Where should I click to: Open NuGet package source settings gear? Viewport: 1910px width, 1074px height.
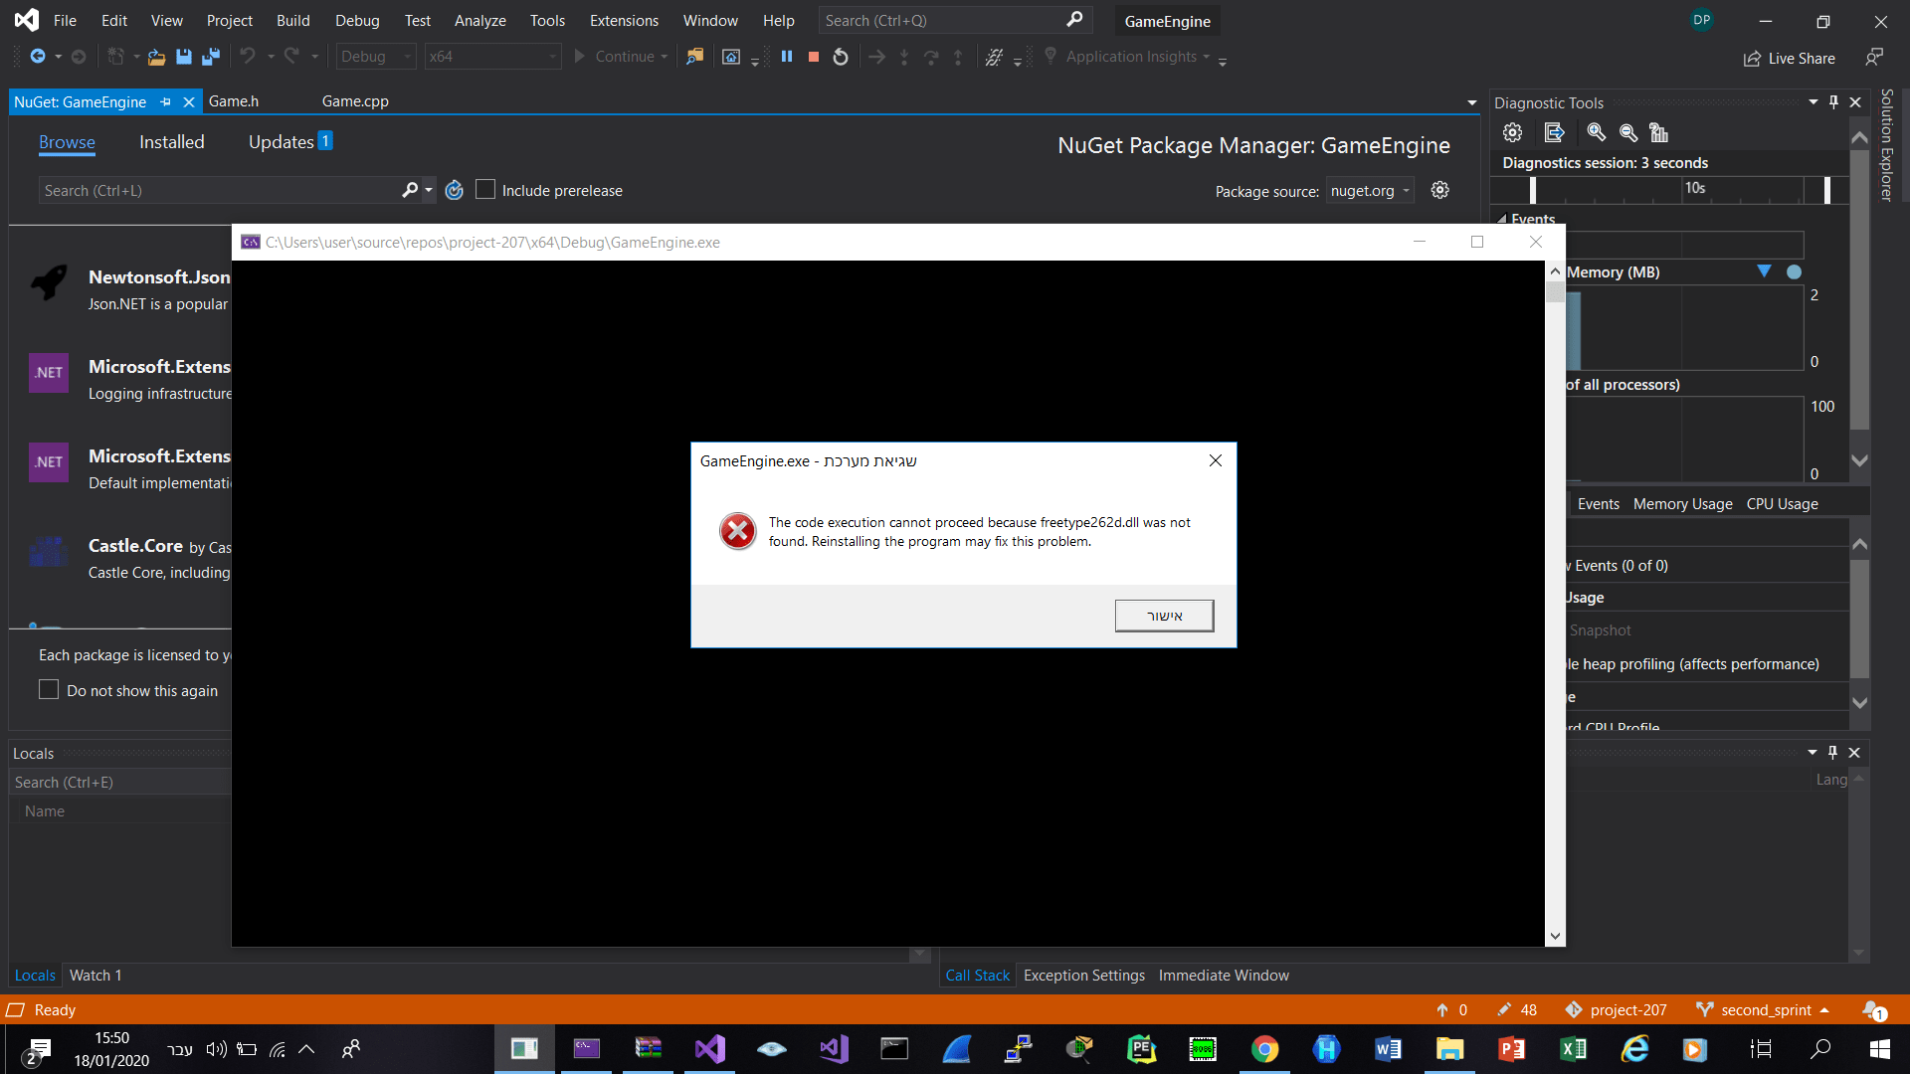[x=1439, y=190]
